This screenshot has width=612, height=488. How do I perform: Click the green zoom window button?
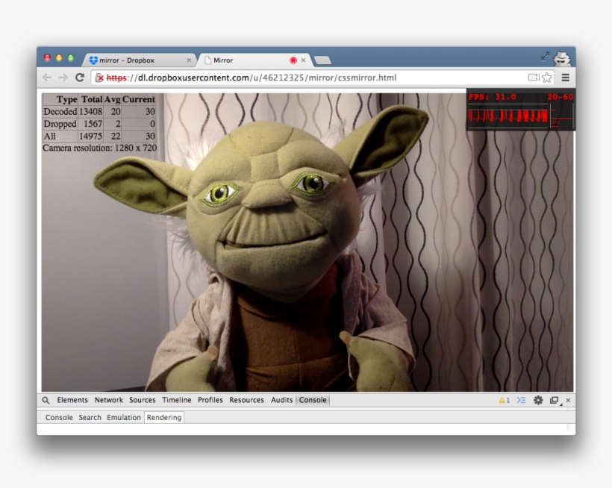point(71,57)
